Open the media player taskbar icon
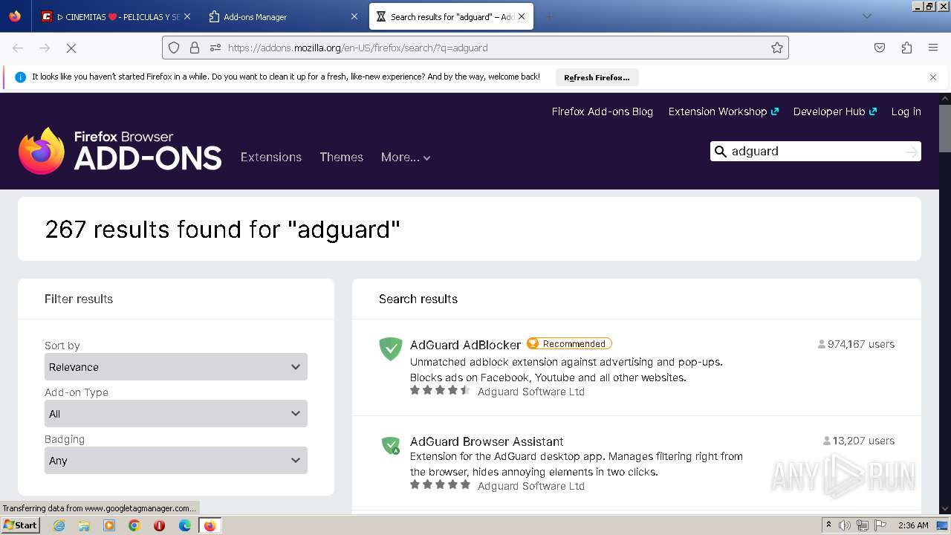This screenshot has width=951, height=535. (x=109, y=525)
